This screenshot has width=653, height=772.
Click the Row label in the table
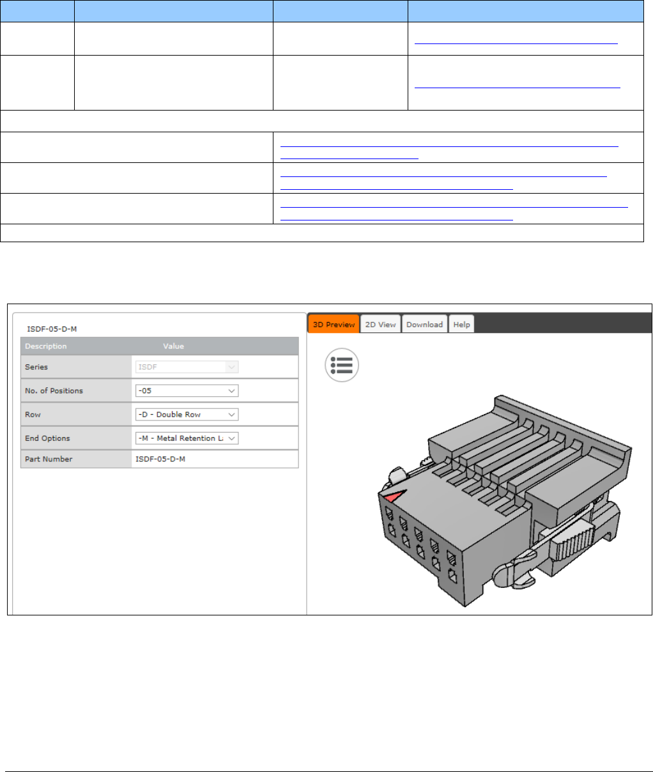[33, 414]
